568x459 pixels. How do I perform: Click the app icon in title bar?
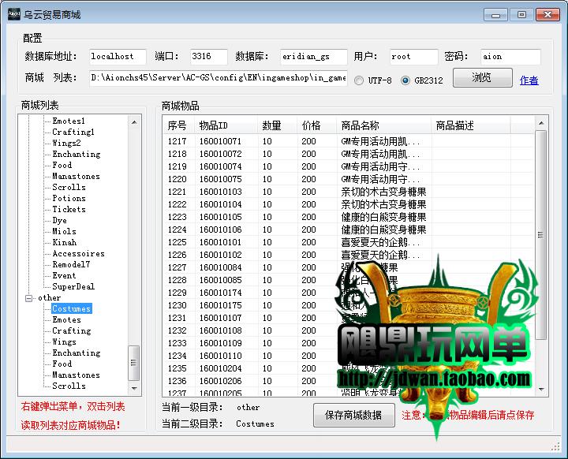(x=11, y=14)
